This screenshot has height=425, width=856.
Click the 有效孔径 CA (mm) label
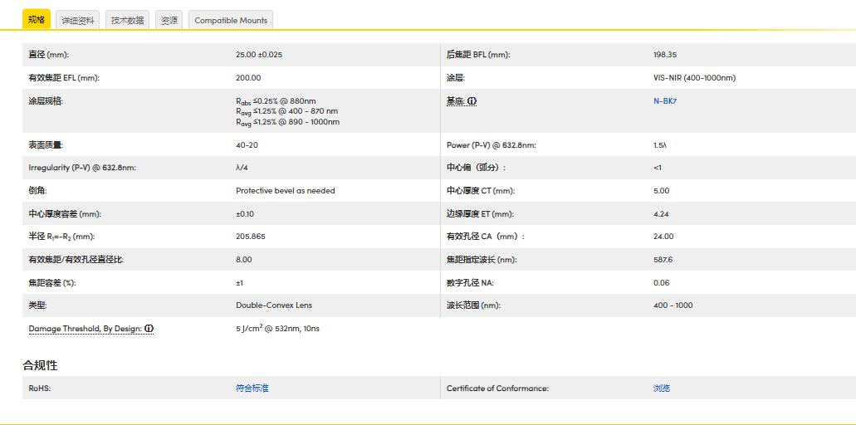coord(486,237)
